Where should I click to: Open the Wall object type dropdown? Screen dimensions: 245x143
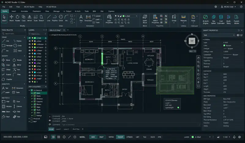pos(219,35)
